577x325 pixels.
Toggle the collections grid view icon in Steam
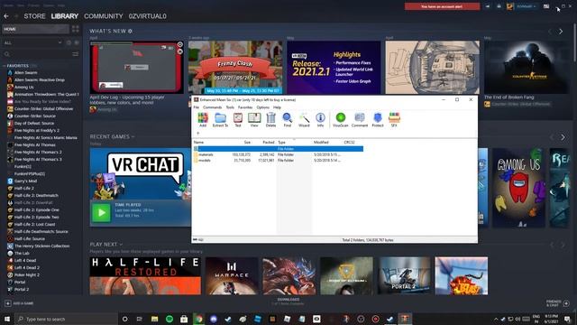coord(76,29)
